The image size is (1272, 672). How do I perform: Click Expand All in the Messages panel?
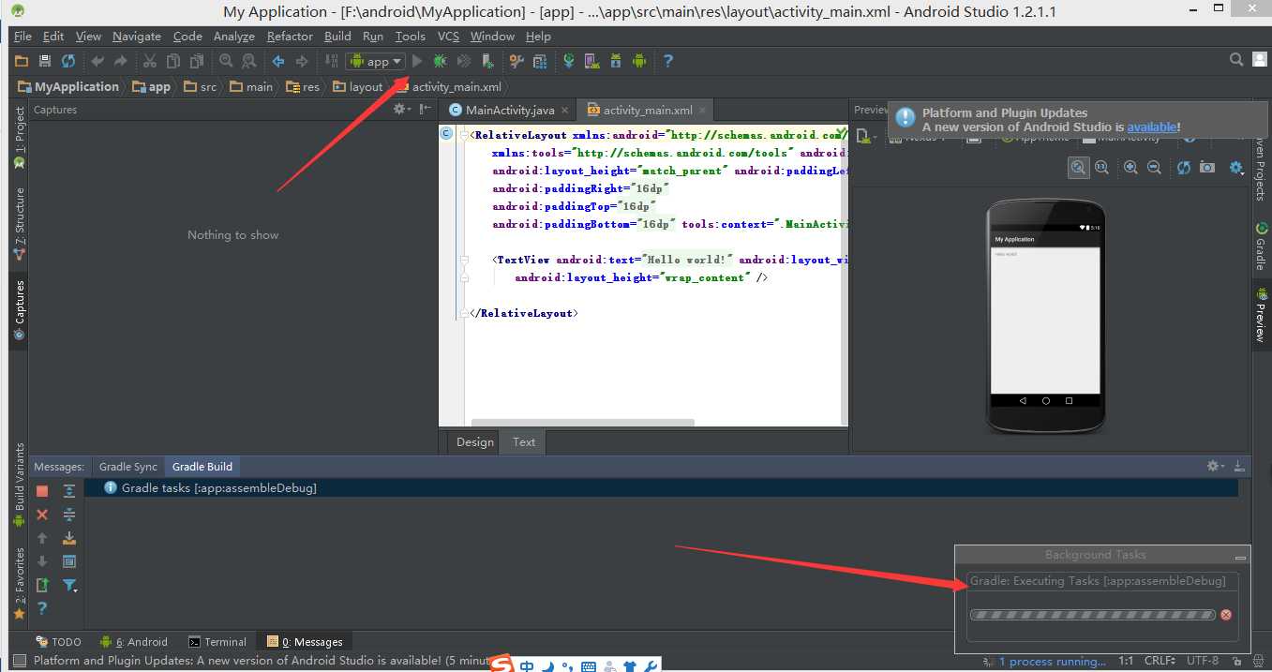[x=69, y=491]
